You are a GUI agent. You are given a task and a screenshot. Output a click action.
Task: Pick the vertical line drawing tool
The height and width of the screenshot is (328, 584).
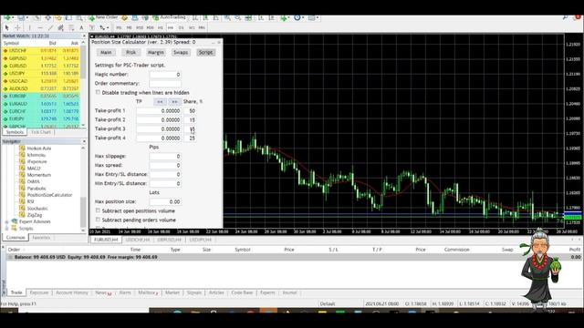pos(29,27)
